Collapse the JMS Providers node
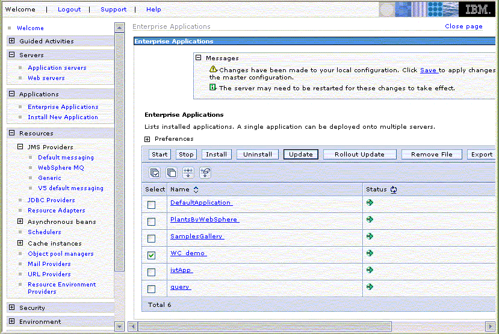The height and width of the screenshot is (334, 499). [20, 147]
